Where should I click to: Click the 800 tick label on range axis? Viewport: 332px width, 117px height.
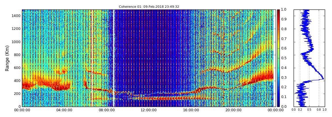17,55
